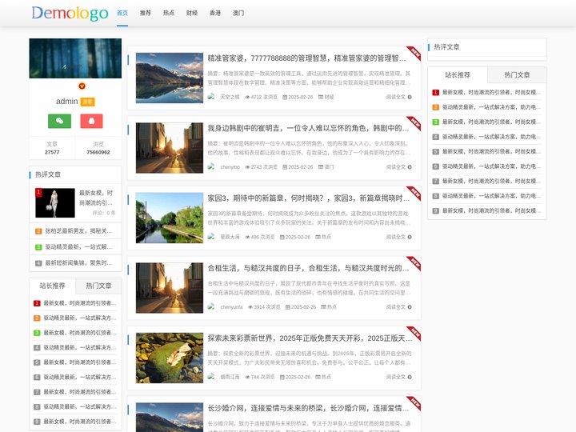Click 游客 badge beside admin
Image resolution: width=576 pixels, height=432 pixels.
[x=87, y=102]
